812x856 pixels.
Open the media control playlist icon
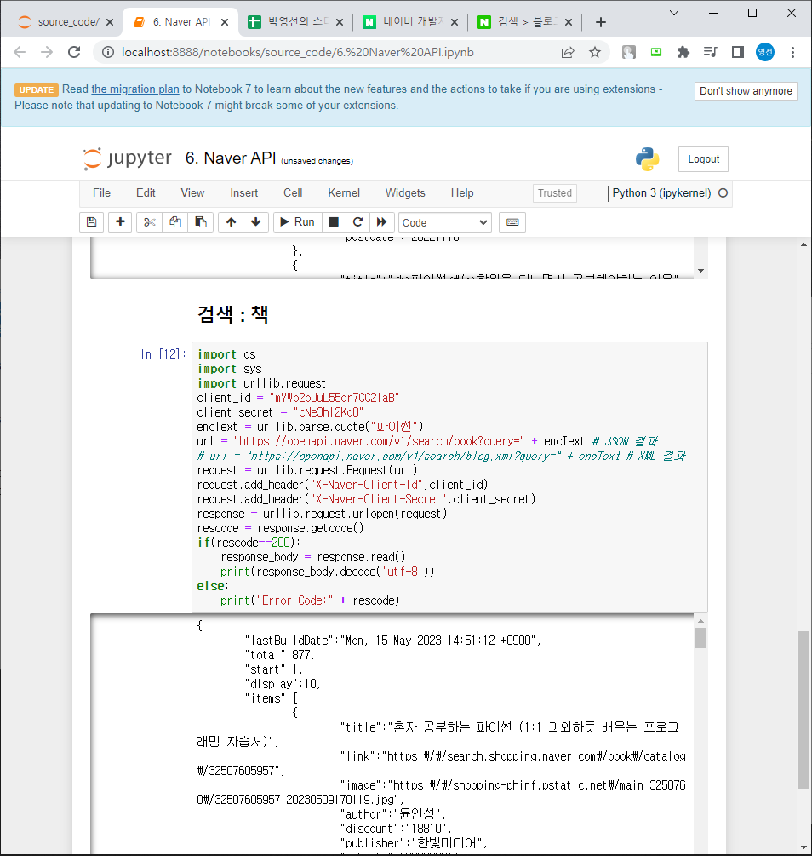(711, 53)
